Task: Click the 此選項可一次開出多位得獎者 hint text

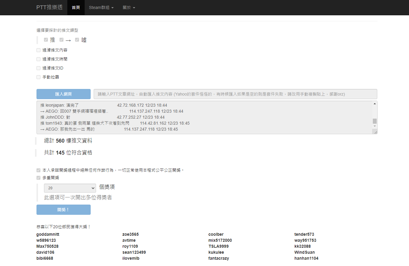Action: [78, 198]
